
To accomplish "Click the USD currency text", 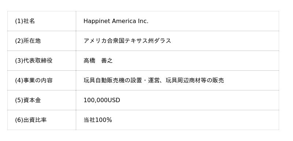I will click(x=114, y=100).
